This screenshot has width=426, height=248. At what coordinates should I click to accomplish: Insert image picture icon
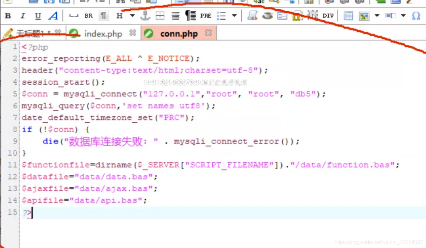pyautogui.click(x=364, y=16)
